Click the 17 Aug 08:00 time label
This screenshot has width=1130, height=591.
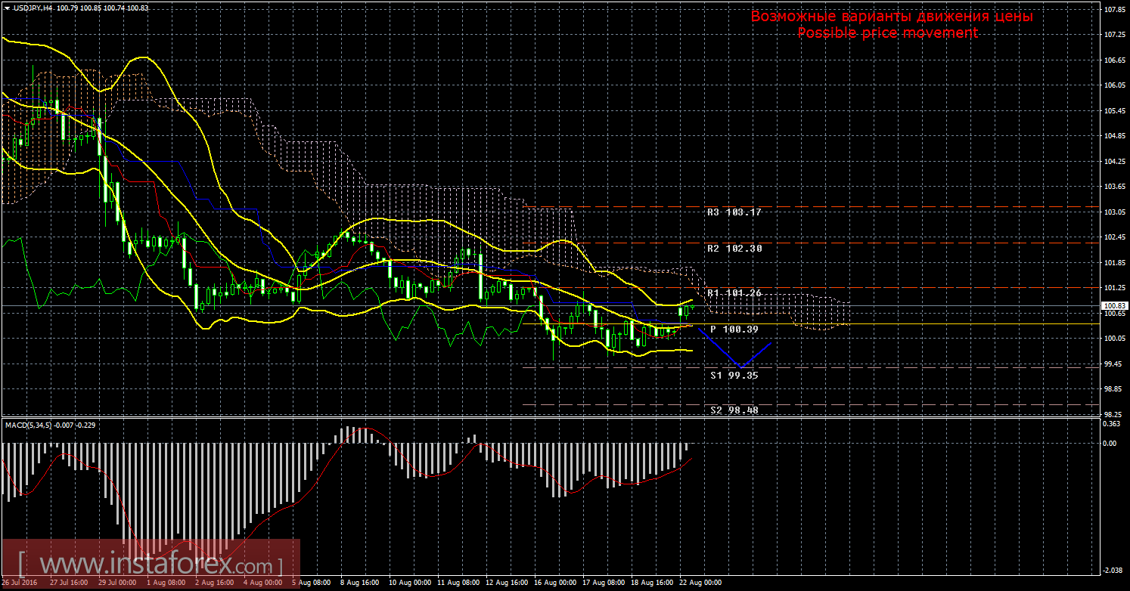603,583
